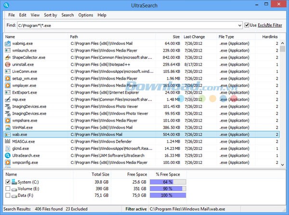Click the LiveComm.exe file icon

coord(8,71)
